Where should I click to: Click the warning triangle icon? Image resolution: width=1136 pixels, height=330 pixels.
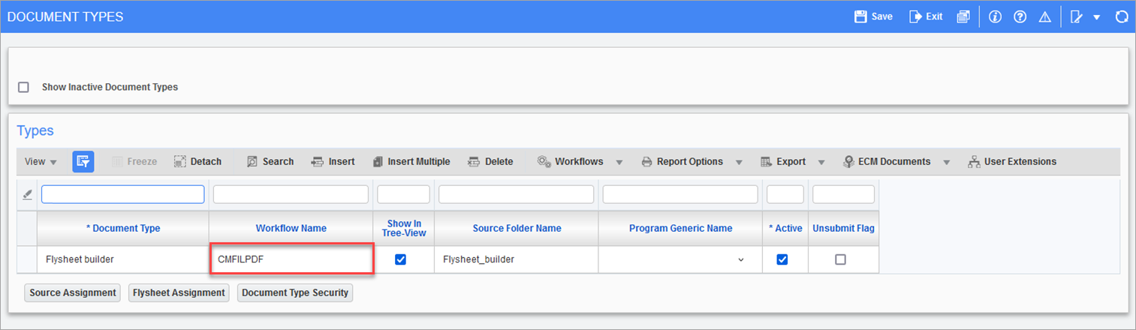(1044, 16)
